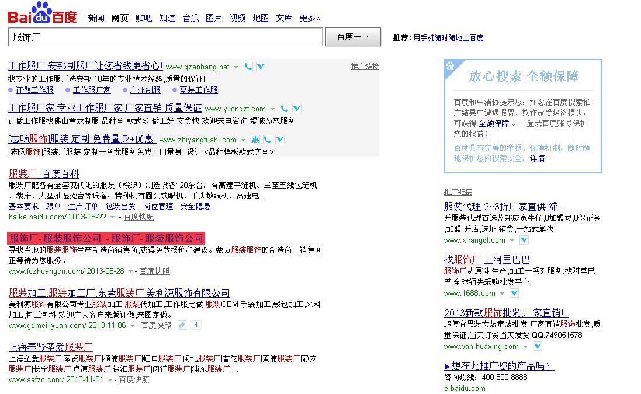Switch to the 图片 search tab

[x=214, y=18]
